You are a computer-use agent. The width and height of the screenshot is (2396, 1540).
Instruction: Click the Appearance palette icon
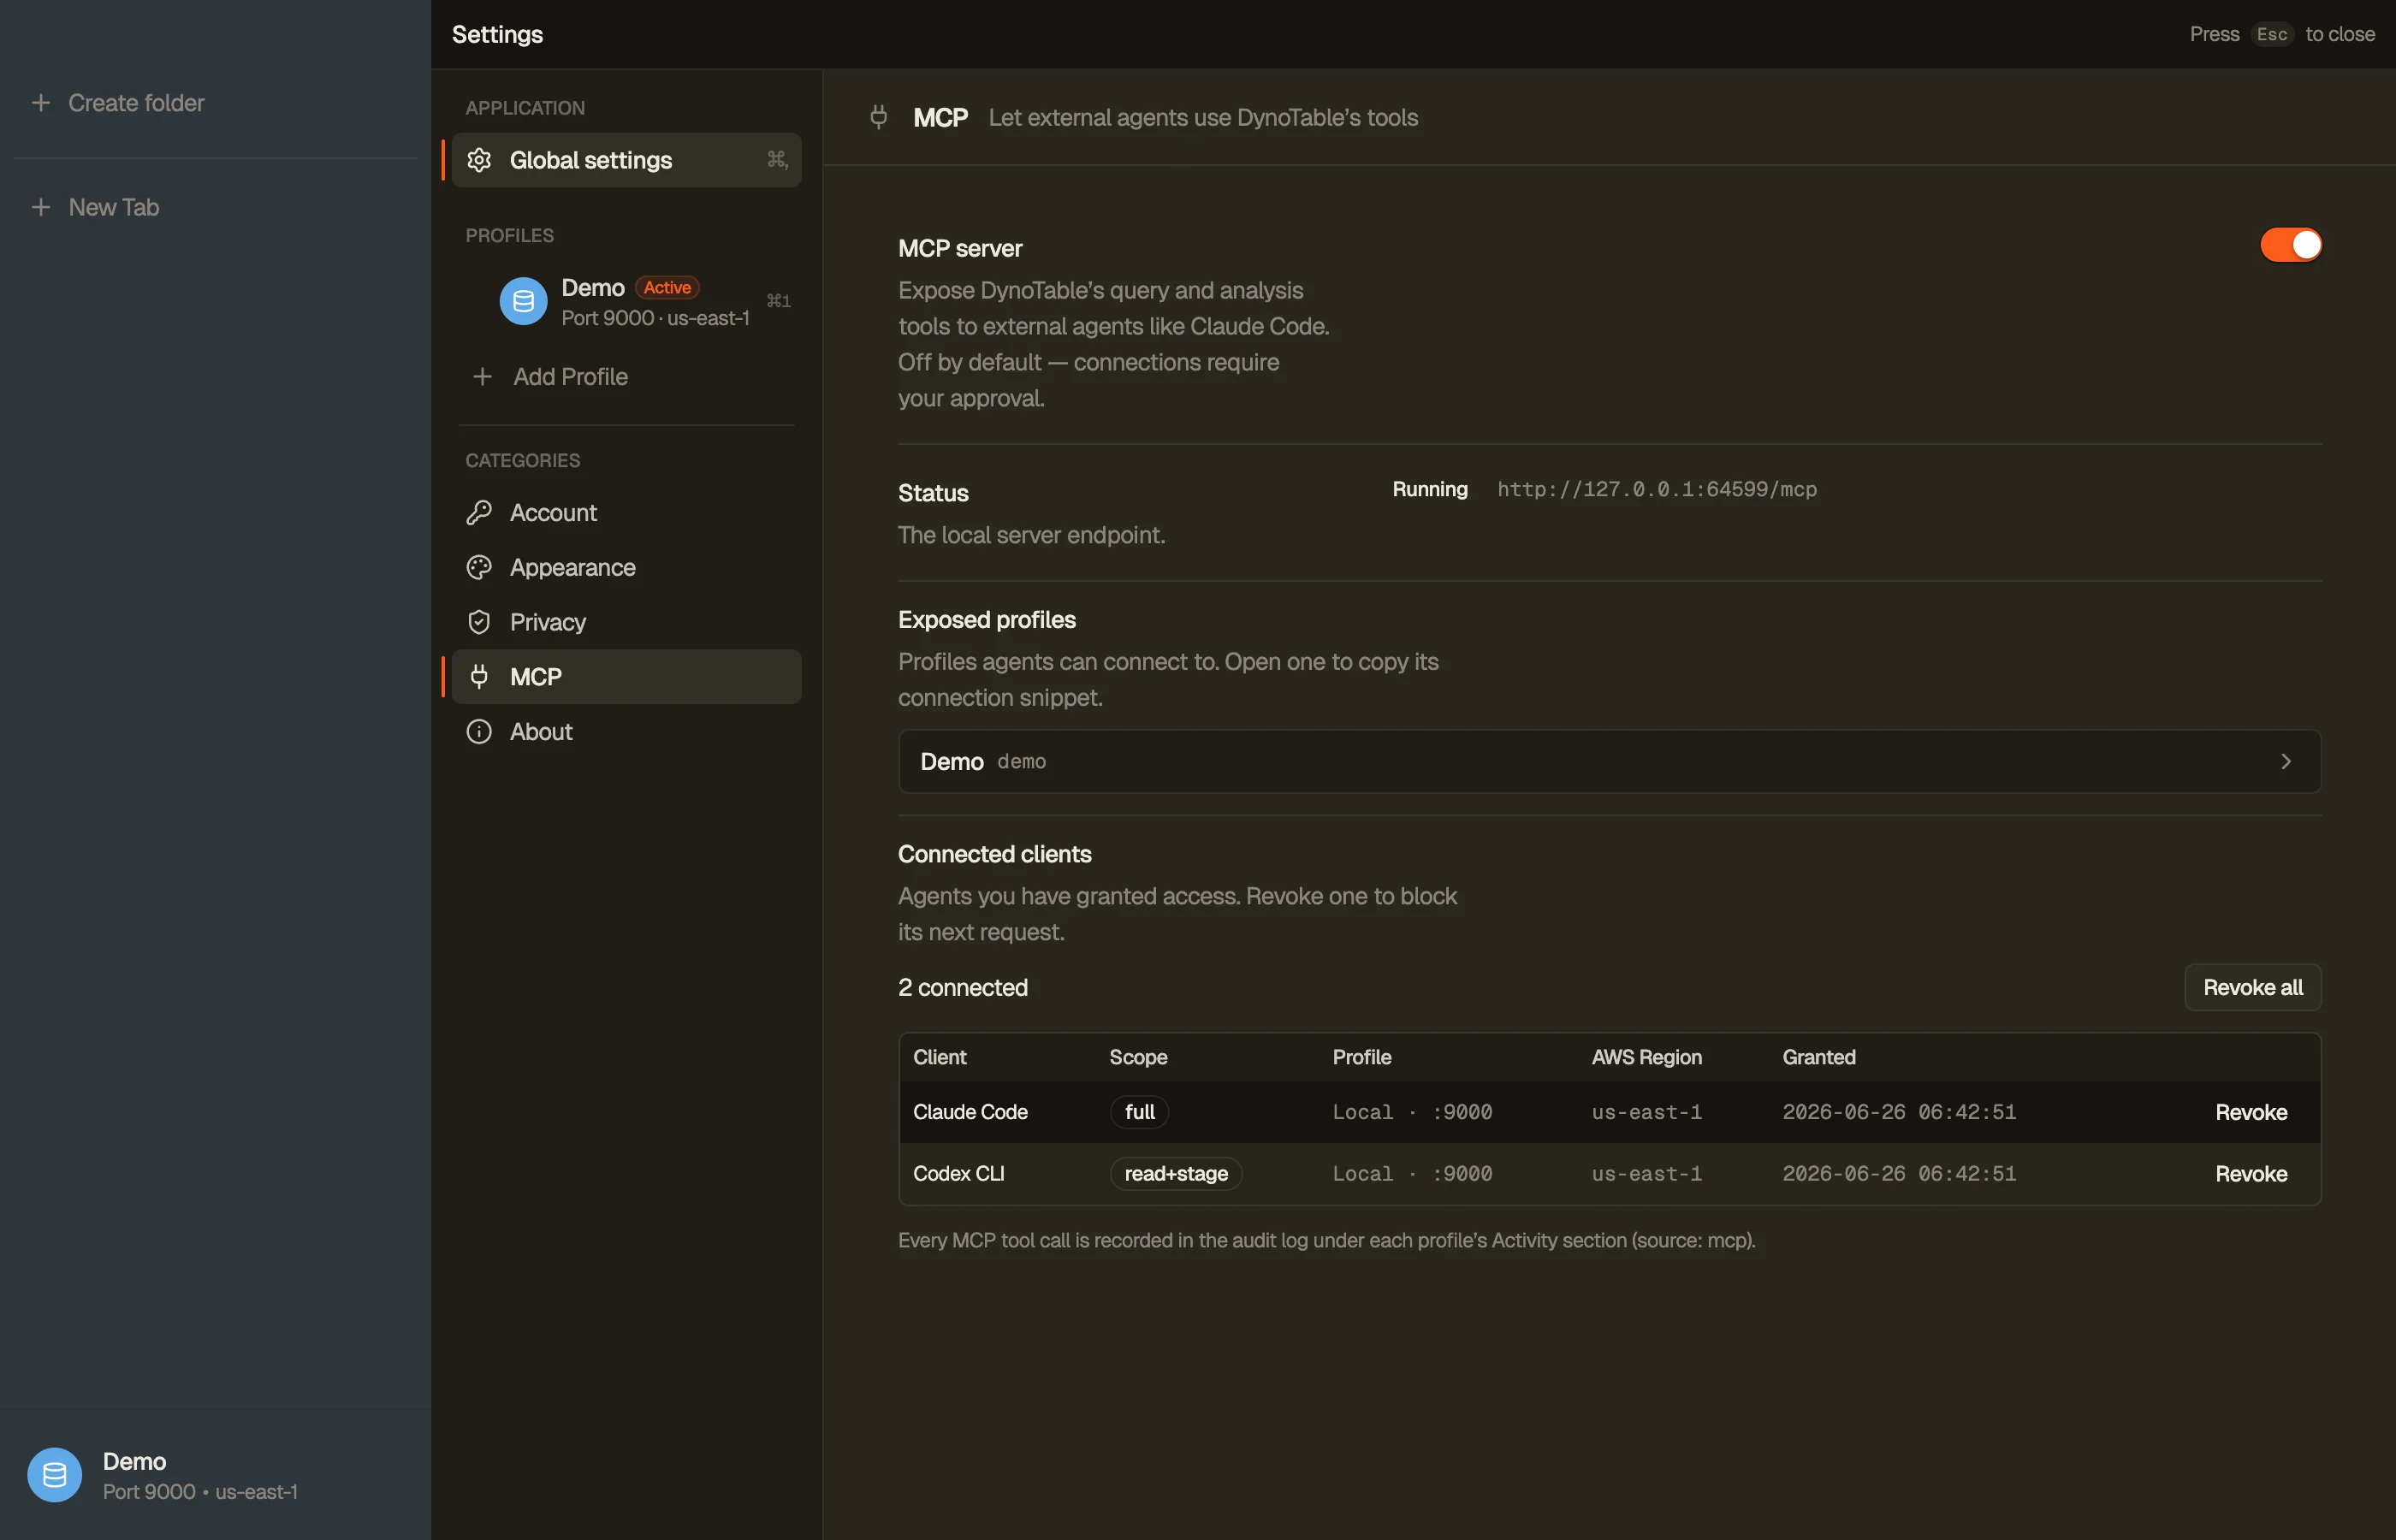click(479, 567)
